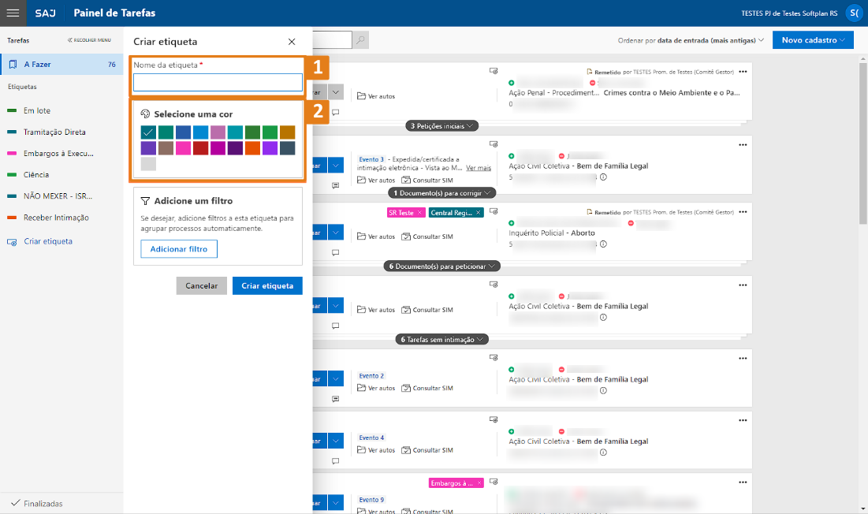Remove the SR Teste tag
This screenshot has width=868, height=514.
[419, 213]
